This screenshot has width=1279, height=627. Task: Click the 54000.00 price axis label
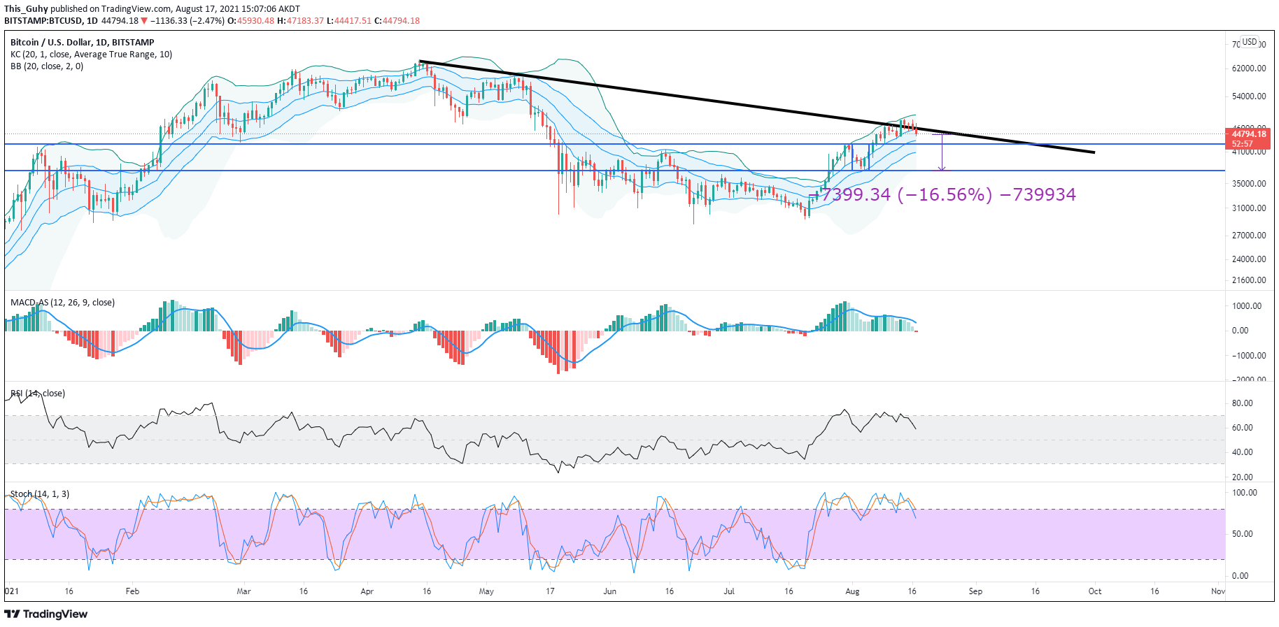(x=1249, y=96)
